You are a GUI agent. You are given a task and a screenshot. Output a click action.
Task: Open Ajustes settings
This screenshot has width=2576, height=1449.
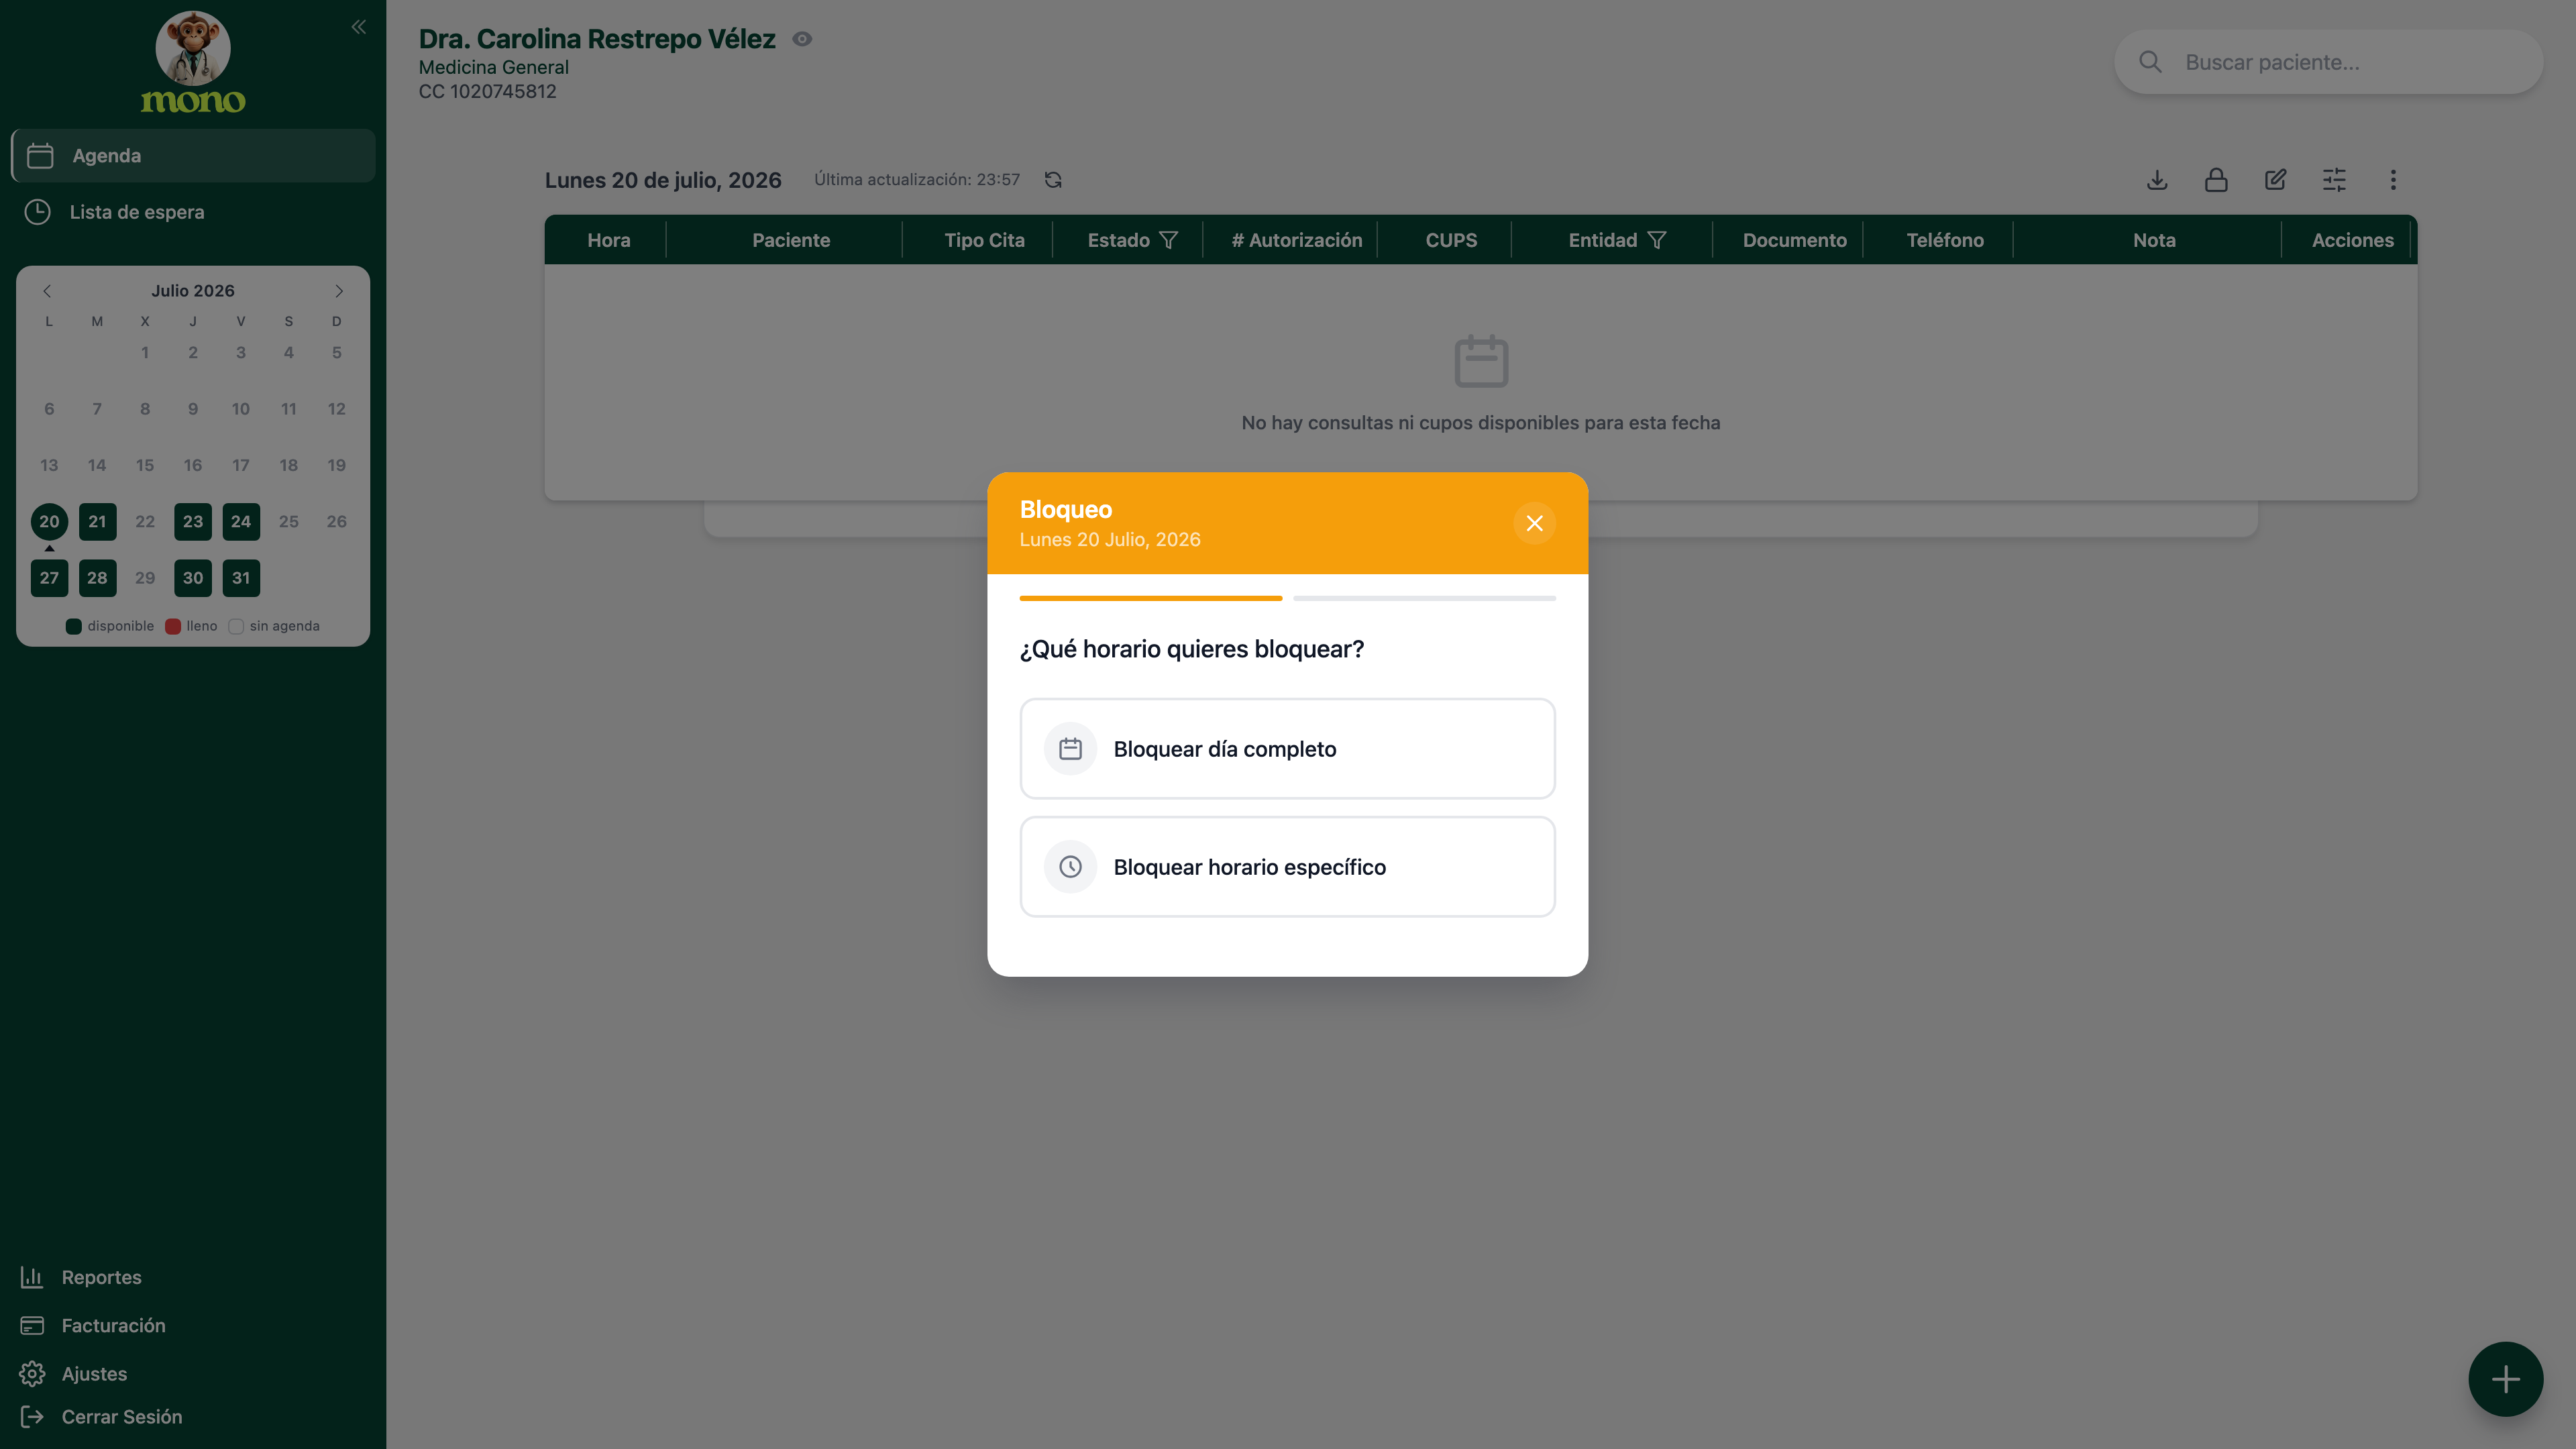click(x=74, y=1373)
